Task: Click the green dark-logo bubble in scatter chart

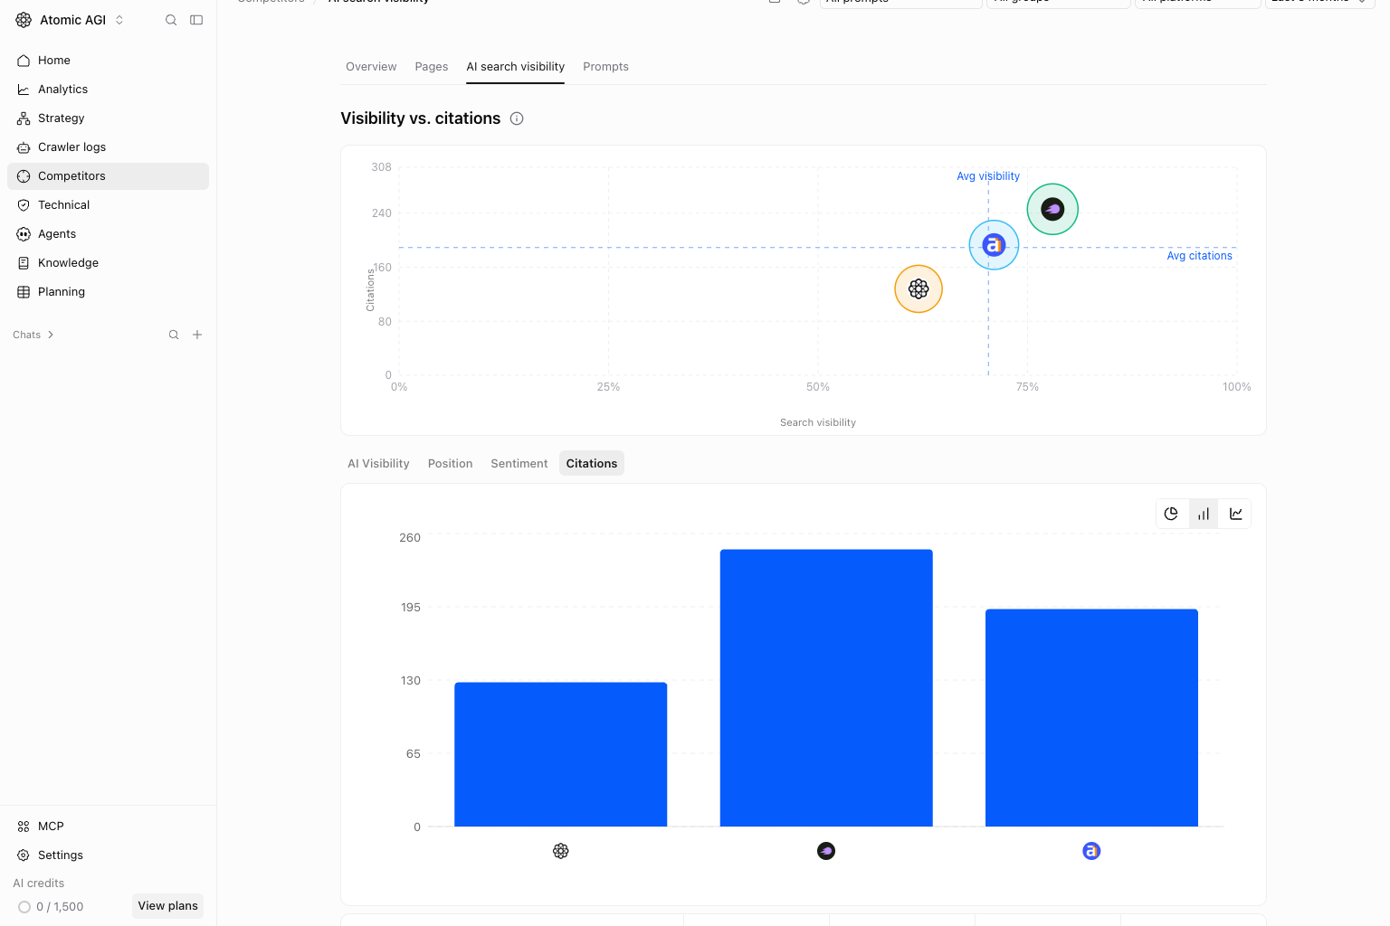Action: click(1052, 209)
